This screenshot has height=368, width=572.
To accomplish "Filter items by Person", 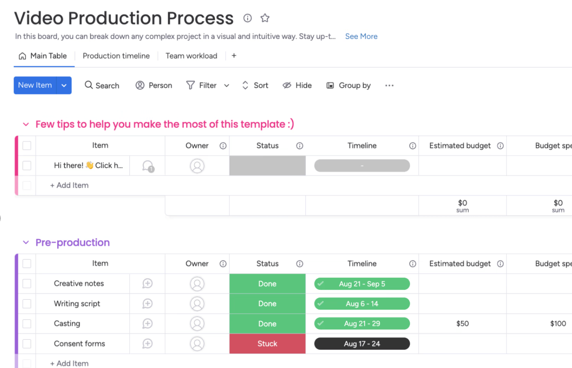I will (154, 85).
